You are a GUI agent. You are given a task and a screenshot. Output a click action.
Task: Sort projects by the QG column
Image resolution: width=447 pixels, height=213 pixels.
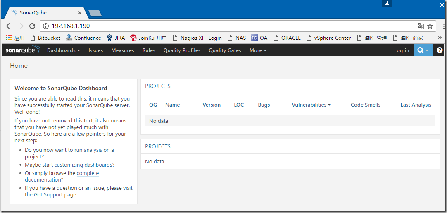[x=153, y=105]
